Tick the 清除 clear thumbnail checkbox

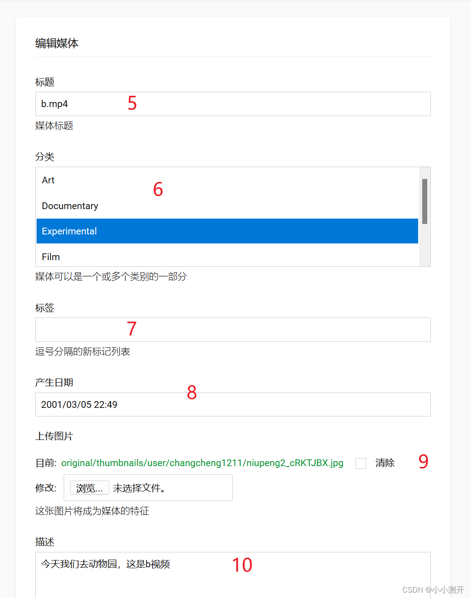[361, 463]
